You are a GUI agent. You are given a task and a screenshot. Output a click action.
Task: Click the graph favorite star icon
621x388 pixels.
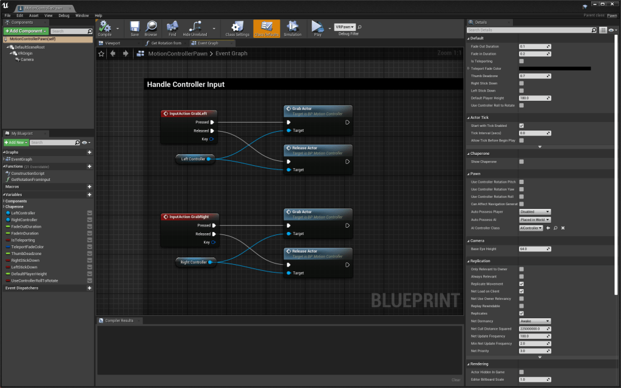[101, 53]
